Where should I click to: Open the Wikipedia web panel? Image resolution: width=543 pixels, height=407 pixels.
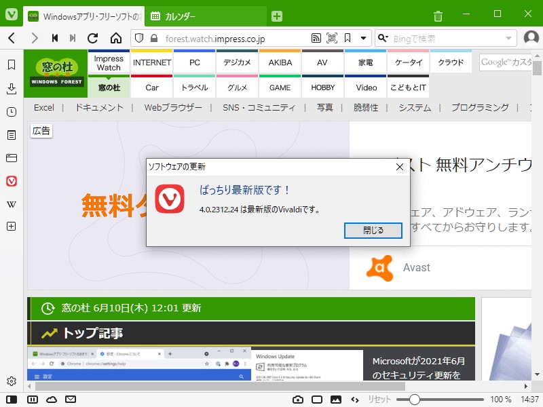10,203
